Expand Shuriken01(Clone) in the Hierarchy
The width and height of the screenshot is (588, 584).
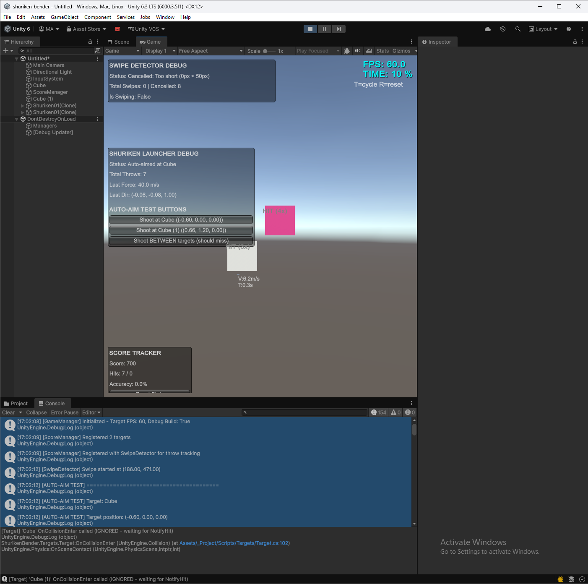(x=22, y=105)
